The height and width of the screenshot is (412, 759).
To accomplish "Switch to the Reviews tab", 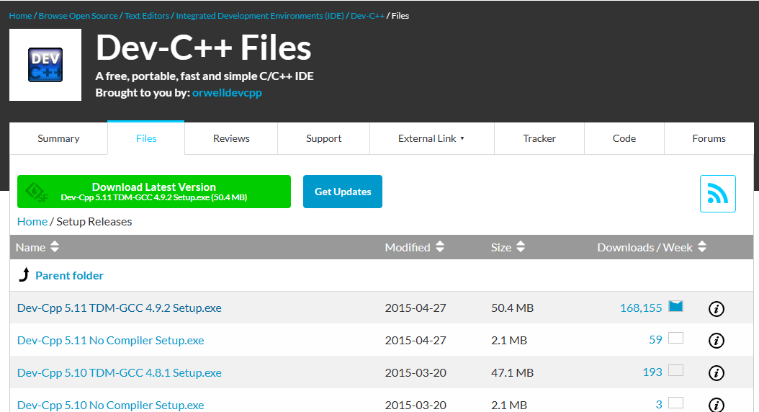I will pos(231,138).
